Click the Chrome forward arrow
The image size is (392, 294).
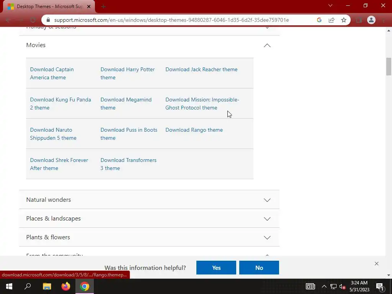[x=21, y=20]
